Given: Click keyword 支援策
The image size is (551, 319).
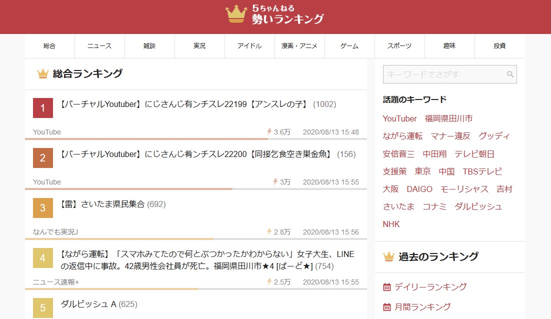Looking at the screenshot, I should click(x=394, y=171).
